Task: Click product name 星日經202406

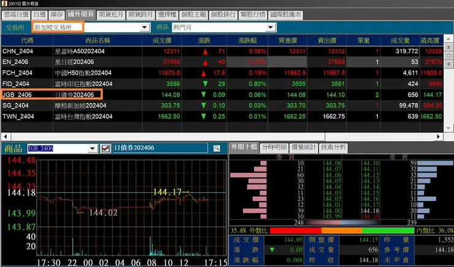Action: tap(74, 62)
